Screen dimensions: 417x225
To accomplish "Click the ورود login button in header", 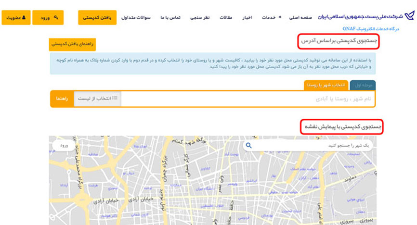I will [48, 17].
